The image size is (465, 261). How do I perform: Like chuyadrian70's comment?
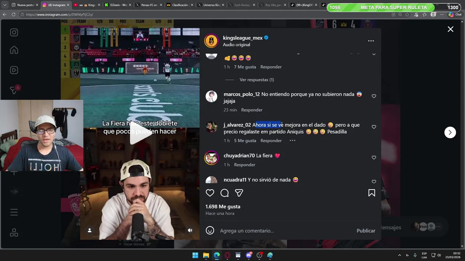(374, 158)
